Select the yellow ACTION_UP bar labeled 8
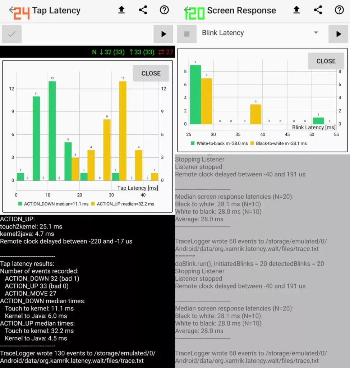This screenshot has width=350, height=368. pyautogui.click(x=107, y=150)
